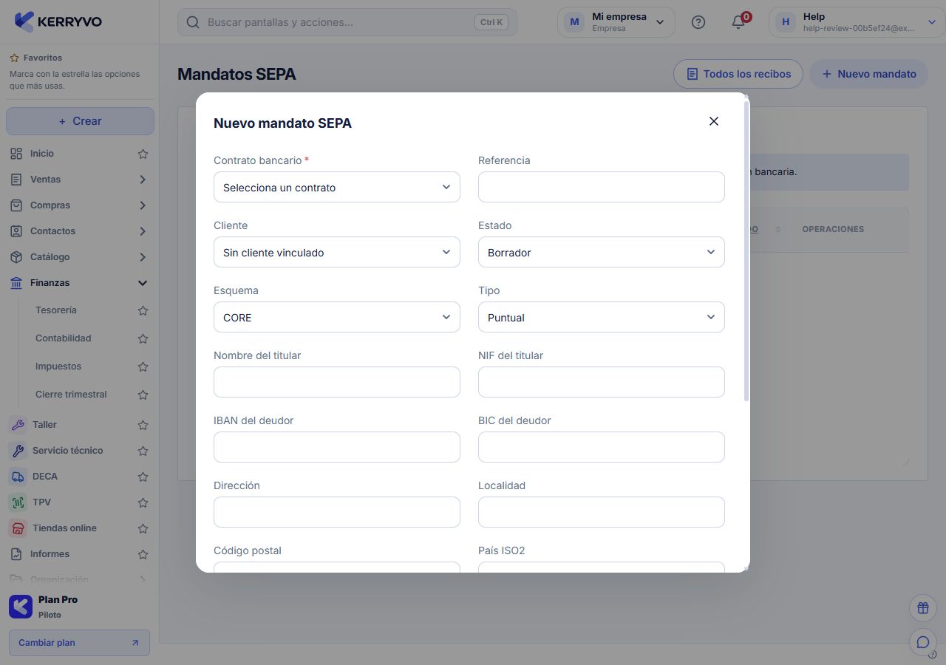Click the Nombre del titular input field
Viewport: 946px width, 665px height.
click(337, 382)
